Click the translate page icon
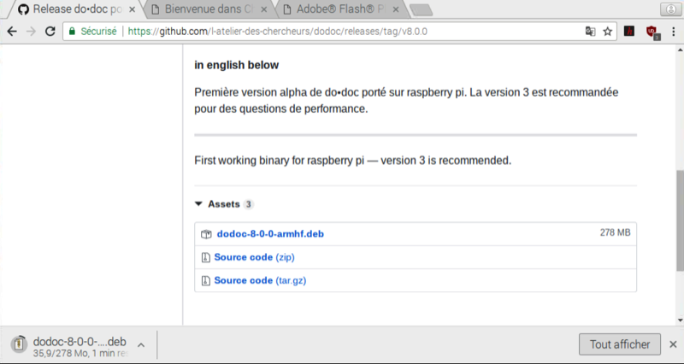The height and width of the screenshot is (364, 684). [590, 31]
